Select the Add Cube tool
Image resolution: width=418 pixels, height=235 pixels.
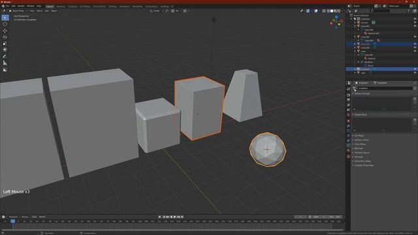[5, 70]
